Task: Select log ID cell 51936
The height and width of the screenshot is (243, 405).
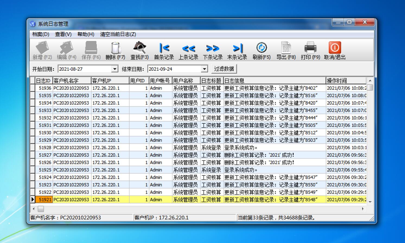Action: pyautogui.click(x=44, y=88)
